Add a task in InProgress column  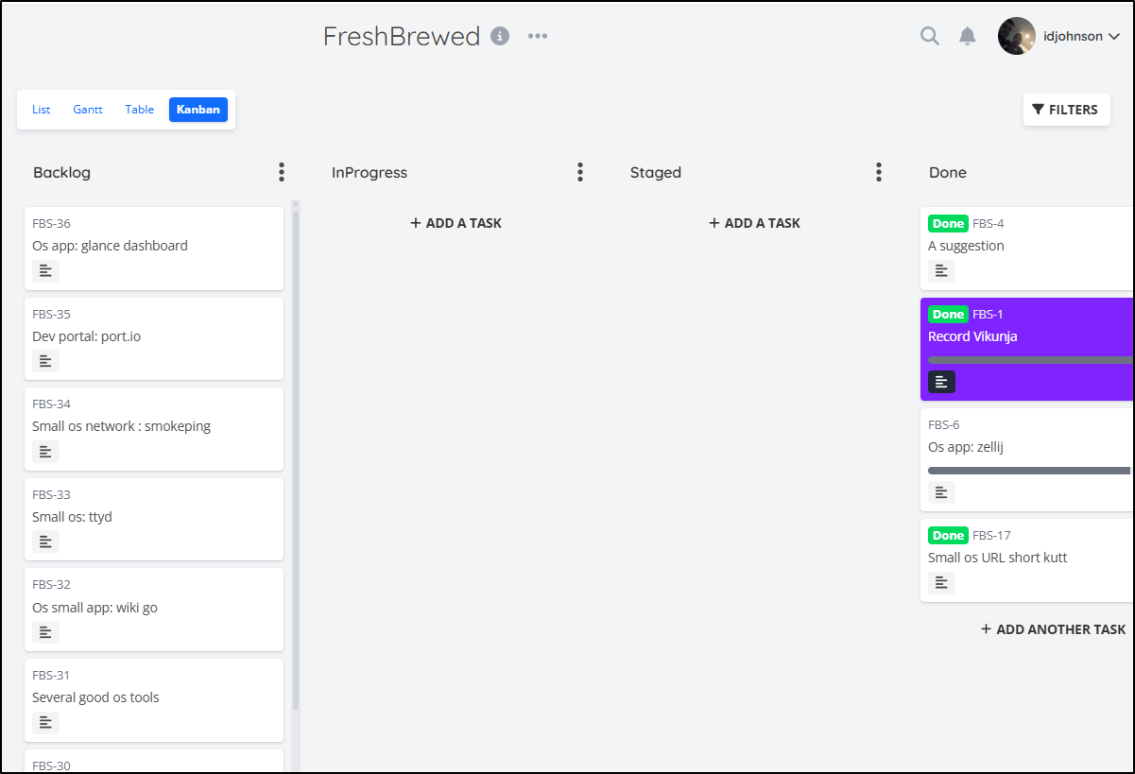pos(456,223)
